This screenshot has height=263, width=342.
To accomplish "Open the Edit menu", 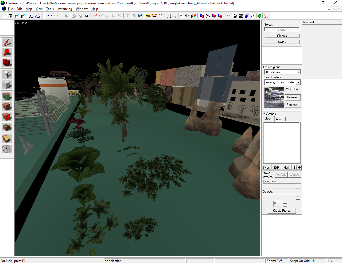I will [x=19, y=9].
